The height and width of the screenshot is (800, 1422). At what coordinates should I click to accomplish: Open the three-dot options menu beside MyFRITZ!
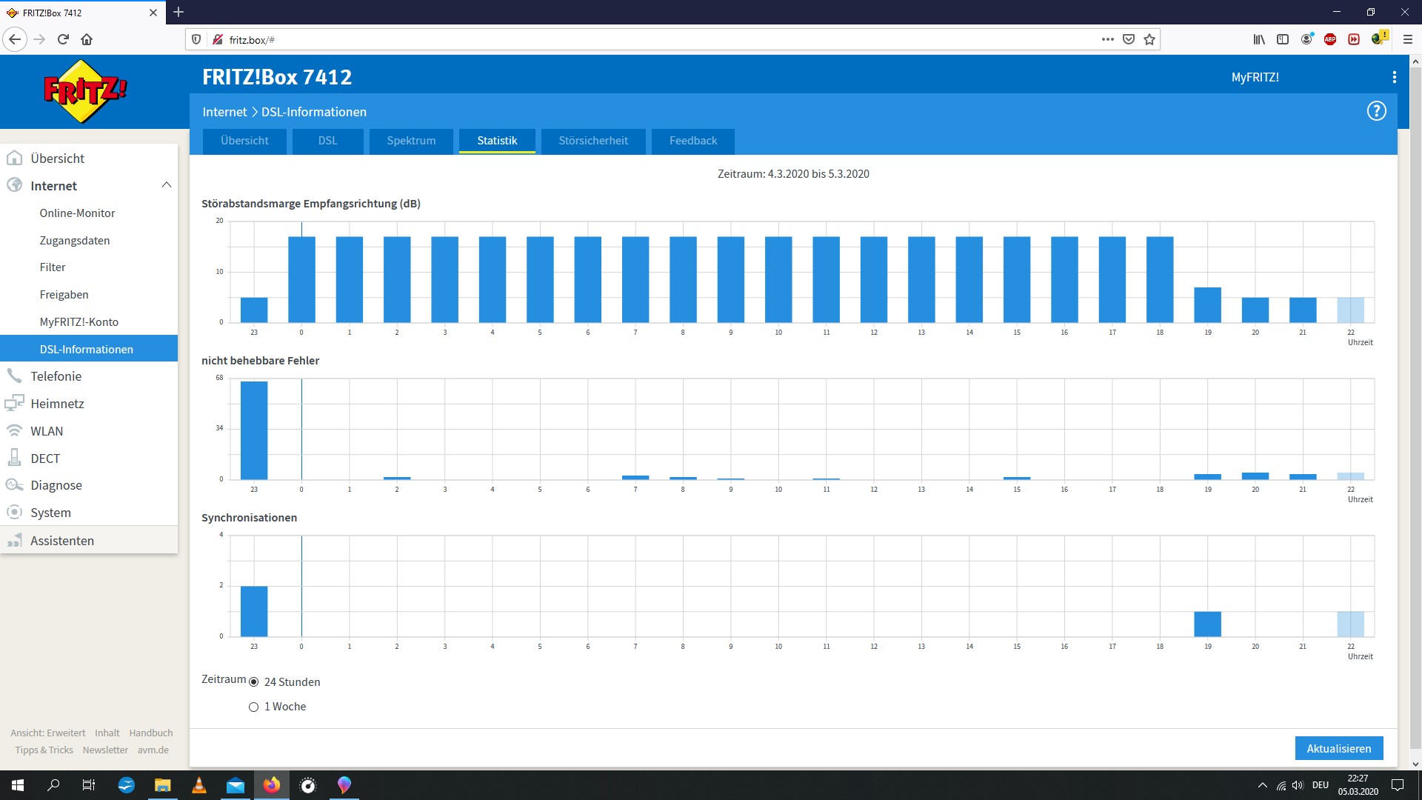click(1394, 77)
